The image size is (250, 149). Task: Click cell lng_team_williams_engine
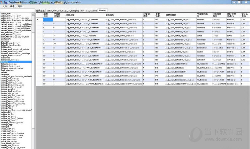pos(181,44)
